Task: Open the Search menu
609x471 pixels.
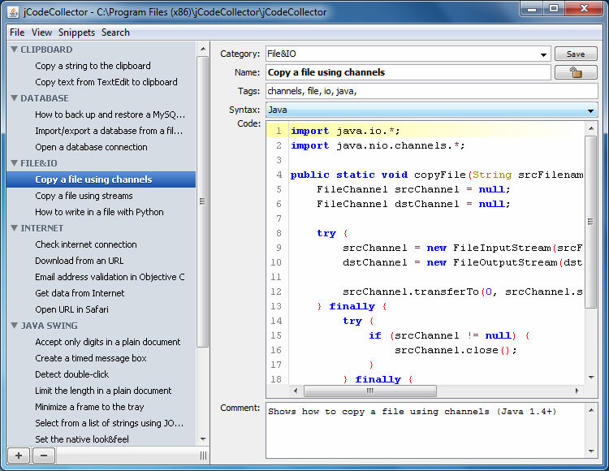Action: 115,32
